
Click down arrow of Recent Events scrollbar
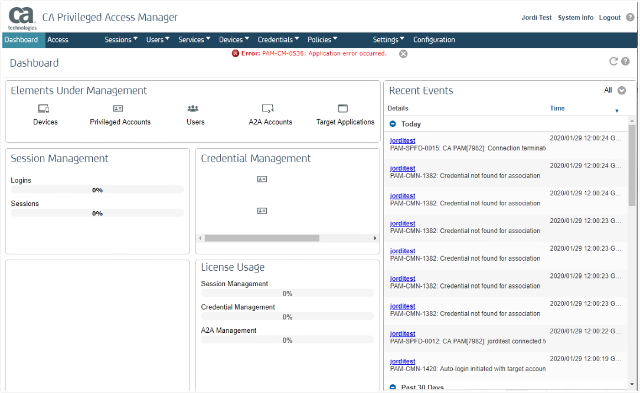point(632,384)
